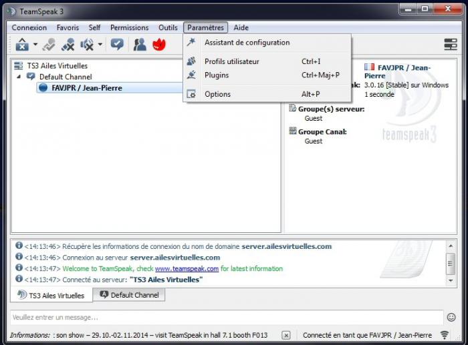468x345 pixels.
Task: Click the info icon of the 14:13:47 Welcome line
Action: pos(19,268)
